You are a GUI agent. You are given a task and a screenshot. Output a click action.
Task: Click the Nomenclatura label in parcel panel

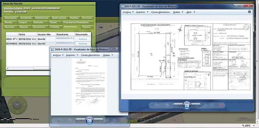pos(13,8)
